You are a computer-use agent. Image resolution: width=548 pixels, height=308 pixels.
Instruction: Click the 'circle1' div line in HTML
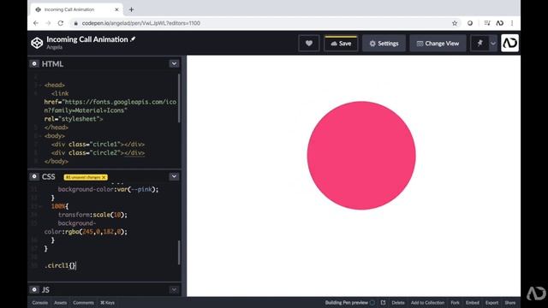tap(98, 145)
